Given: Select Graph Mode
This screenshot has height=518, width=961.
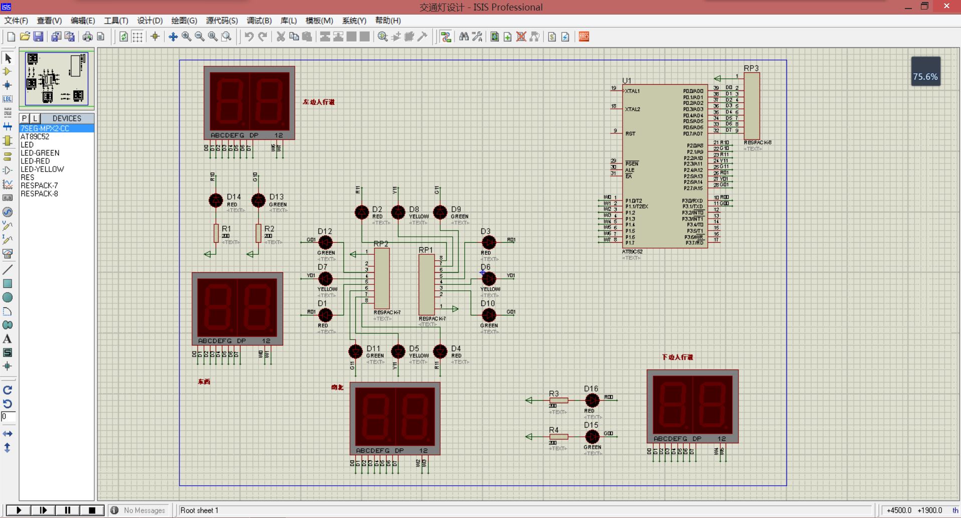Looking at the screenshot, I should (8, 185).
